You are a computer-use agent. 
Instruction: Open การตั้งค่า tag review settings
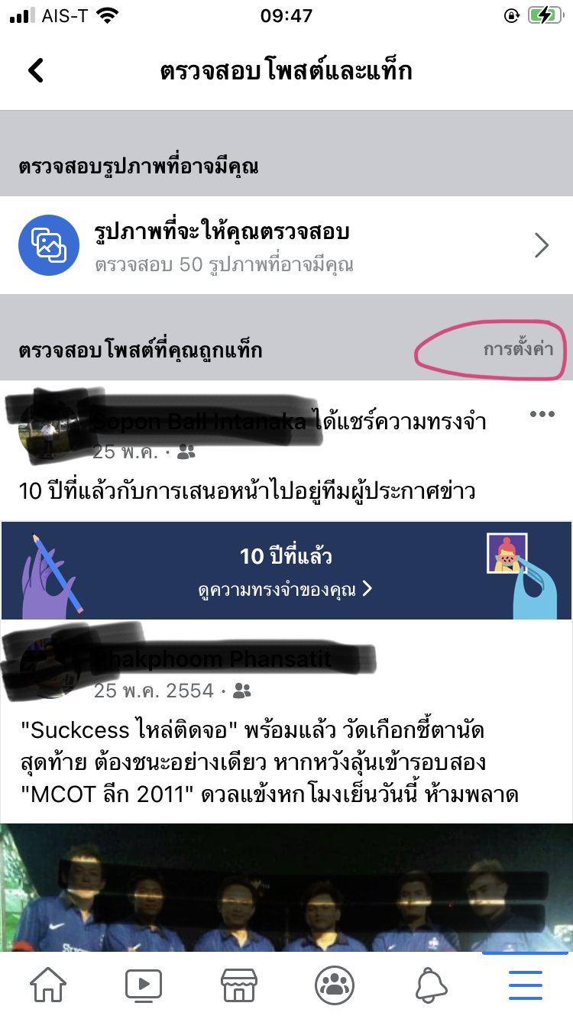click(519, 350)
